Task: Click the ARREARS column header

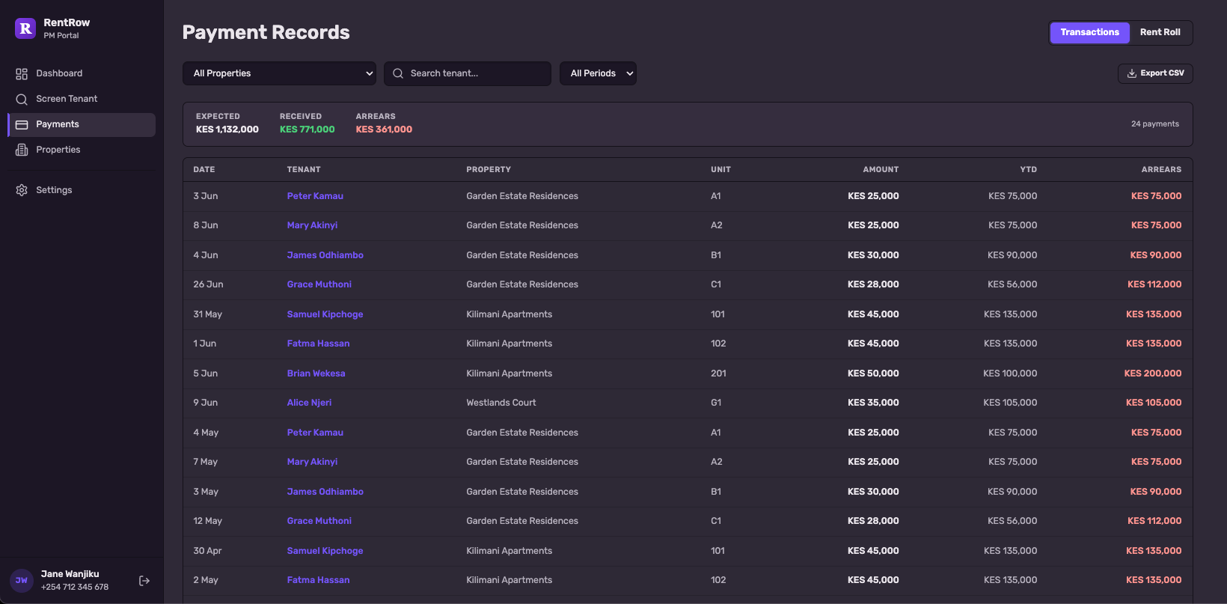Action: (x=1161, y=170)
